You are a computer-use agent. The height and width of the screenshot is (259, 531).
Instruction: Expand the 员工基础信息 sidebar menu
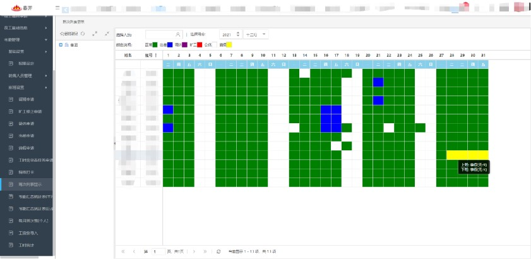coord(25,28)
